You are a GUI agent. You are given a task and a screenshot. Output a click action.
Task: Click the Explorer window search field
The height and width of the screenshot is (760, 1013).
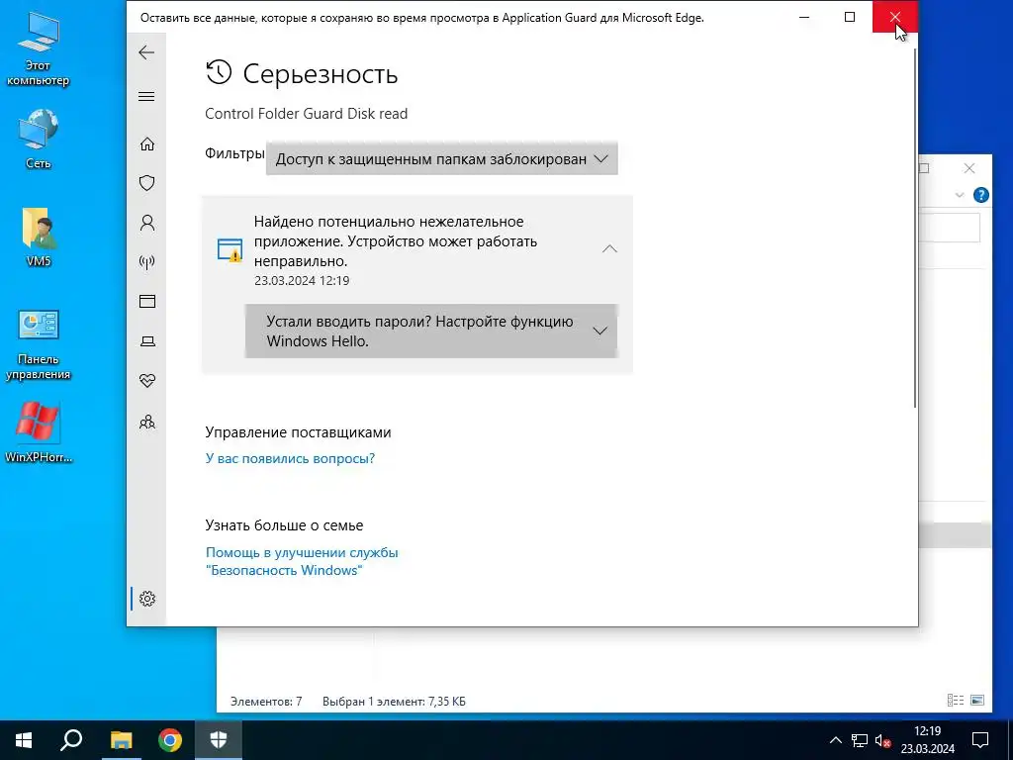[949, 229]
